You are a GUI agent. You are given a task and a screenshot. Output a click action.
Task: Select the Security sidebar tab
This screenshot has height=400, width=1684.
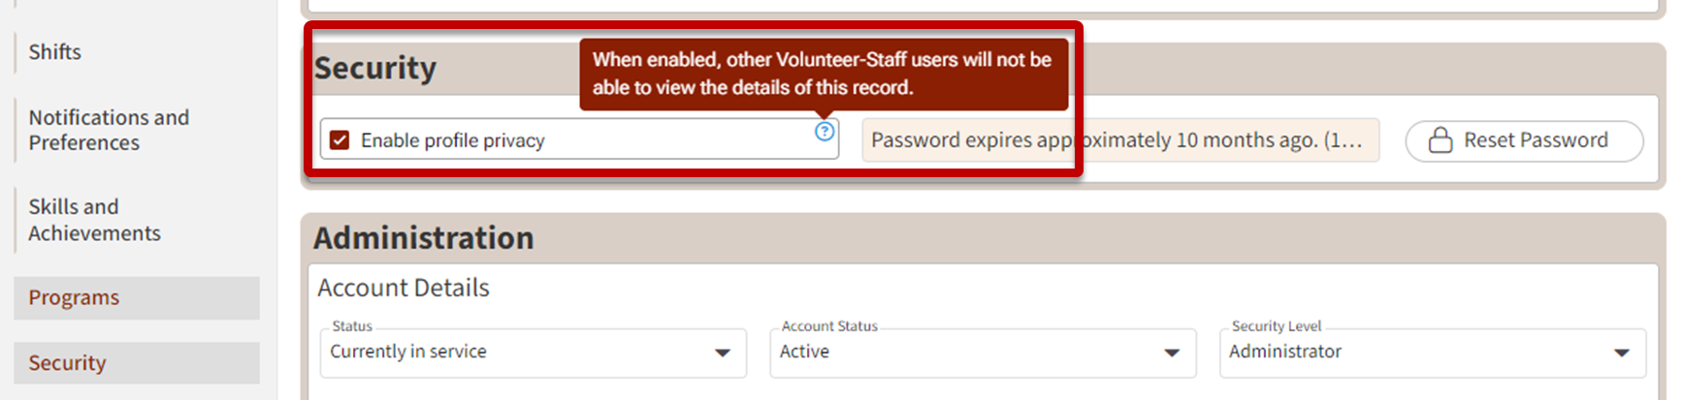[67, 363]
